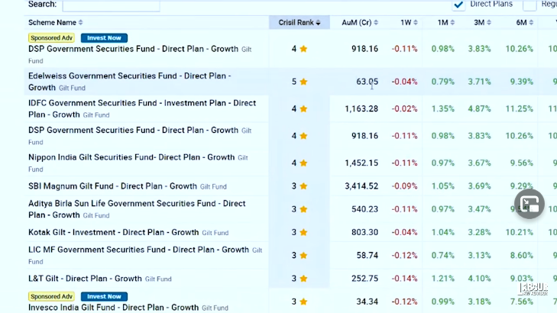Open Nippon India Gilt Securities Fund link
The image size is (557, 313).
click(131, 157)
